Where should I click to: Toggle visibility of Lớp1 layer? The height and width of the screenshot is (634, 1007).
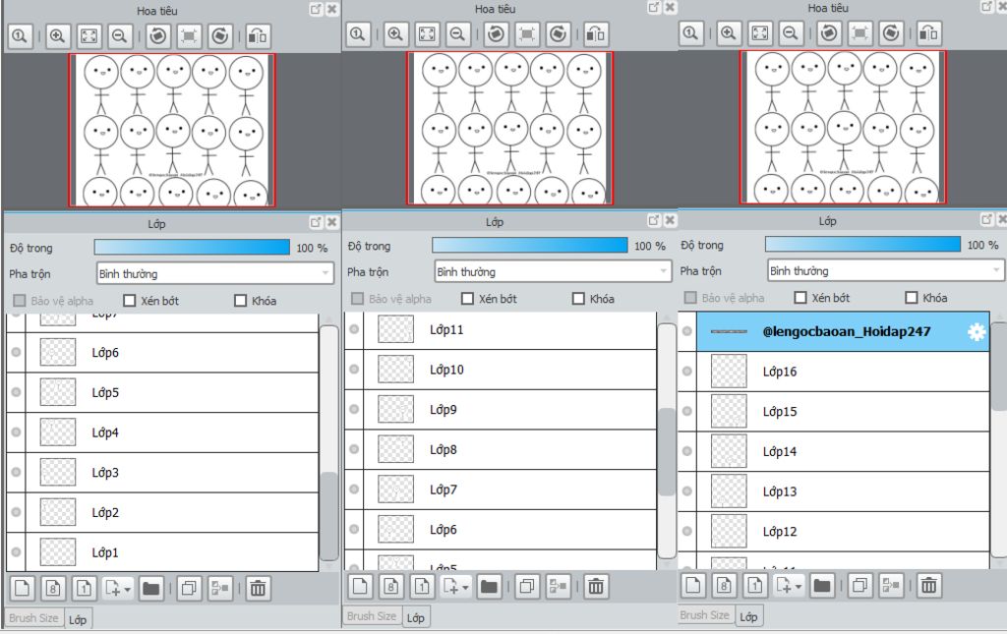click(x=16, y=551)
